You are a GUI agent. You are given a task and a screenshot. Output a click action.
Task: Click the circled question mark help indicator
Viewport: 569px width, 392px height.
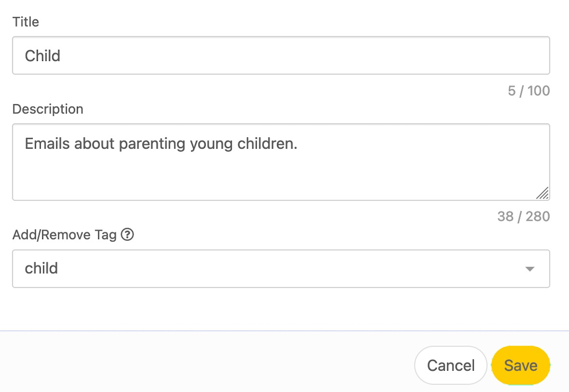[127, 234]
